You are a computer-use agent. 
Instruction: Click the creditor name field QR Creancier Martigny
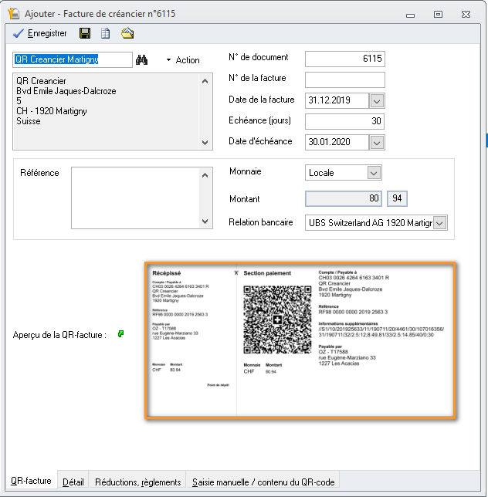click(x=73, y=59)
